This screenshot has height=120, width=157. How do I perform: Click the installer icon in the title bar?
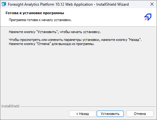pos(4,4)
